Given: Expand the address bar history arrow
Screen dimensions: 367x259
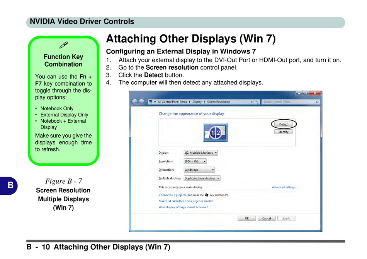Looking at the screenshot, I should coord(251,102).
